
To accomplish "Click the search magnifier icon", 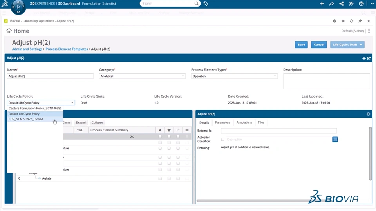I will pyautogui.click(x=197, y=4).
